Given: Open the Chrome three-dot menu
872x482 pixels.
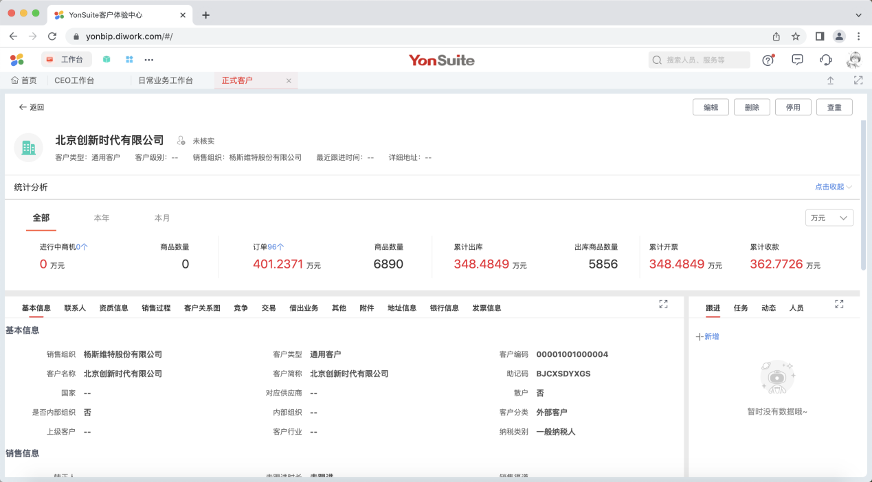Looking at the screenshot, I should pyautogui.click(x=859, y=36).
